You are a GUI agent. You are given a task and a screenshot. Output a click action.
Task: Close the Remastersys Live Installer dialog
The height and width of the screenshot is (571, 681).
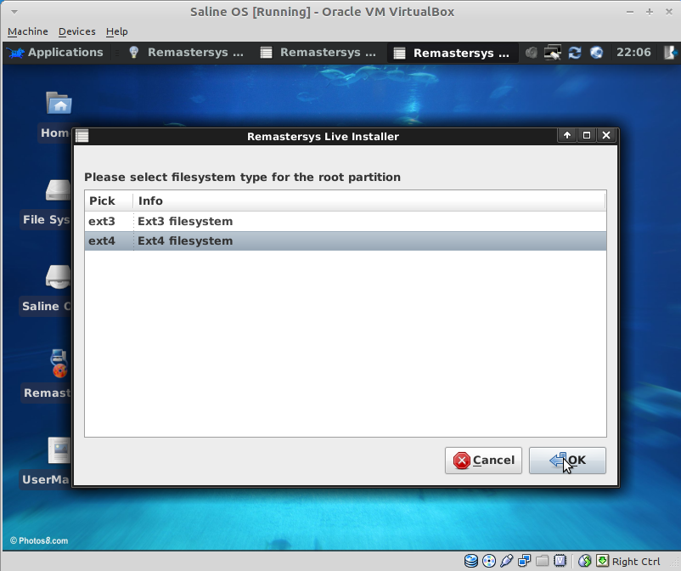click(x=606, y=135)
